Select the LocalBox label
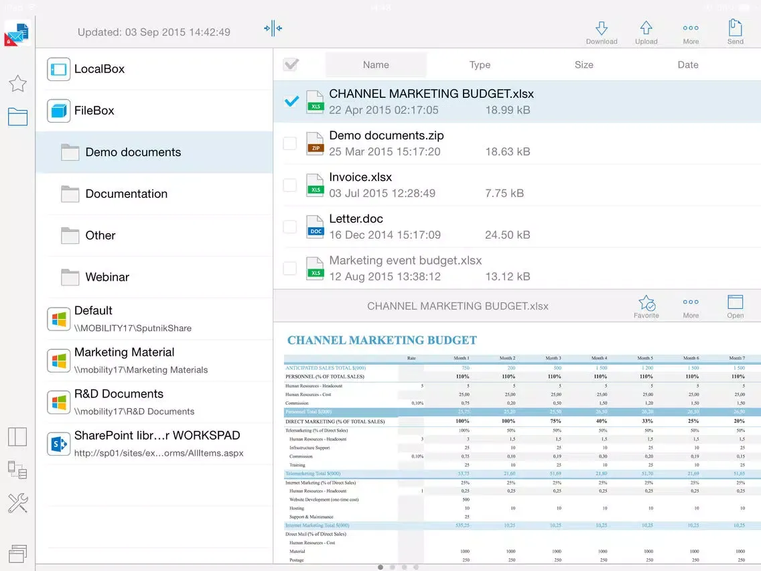The height and width of the screenshot is (571, 761). 100,69
